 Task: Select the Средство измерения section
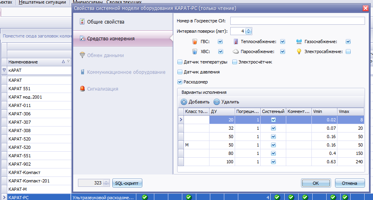point(123,38)
